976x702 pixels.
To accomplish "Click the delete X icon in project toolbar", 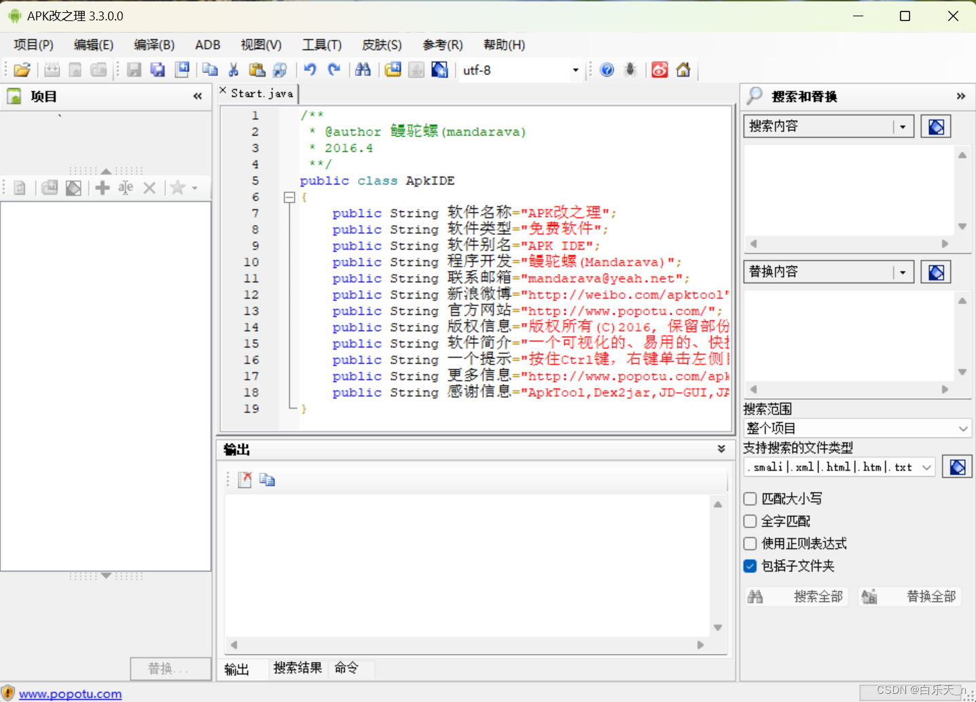I will pos(149,188).
